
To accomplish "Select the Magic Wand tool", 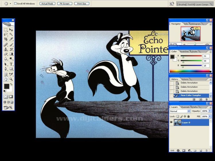I will (11, 34).
